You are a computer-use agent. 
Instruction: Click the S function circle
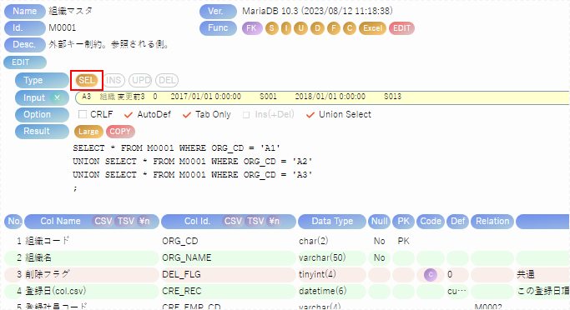(x=271, y=28)
